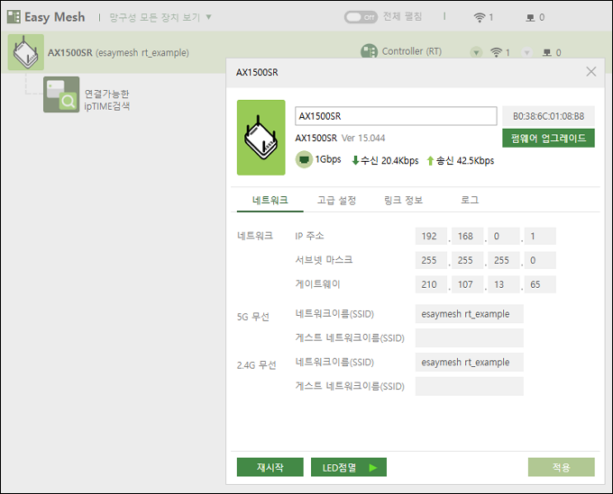Click gateway second octet 107

[x=468, y=284]
